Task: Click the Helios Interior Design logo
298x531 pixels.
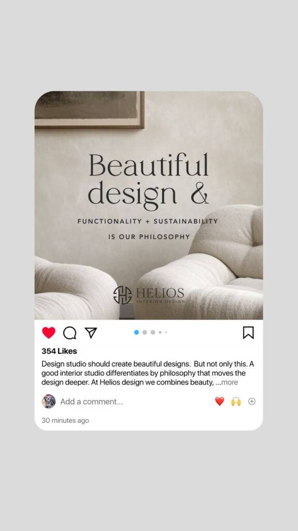Action: click(x=149, y=295)
